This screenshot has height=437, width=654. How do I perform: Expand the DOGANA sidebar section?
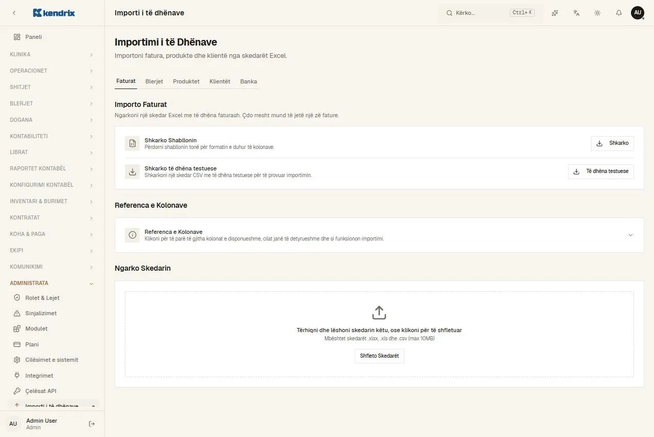click(x=52, y=120)
